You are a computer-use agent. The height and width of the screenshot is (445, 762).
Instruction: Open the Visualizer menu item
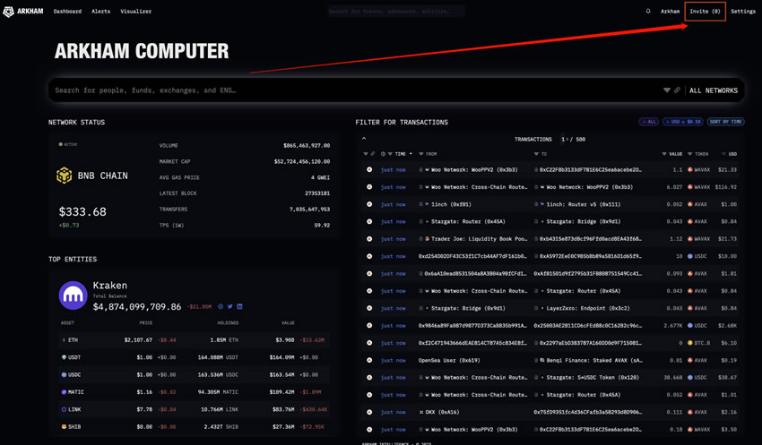tap(135, 11)
